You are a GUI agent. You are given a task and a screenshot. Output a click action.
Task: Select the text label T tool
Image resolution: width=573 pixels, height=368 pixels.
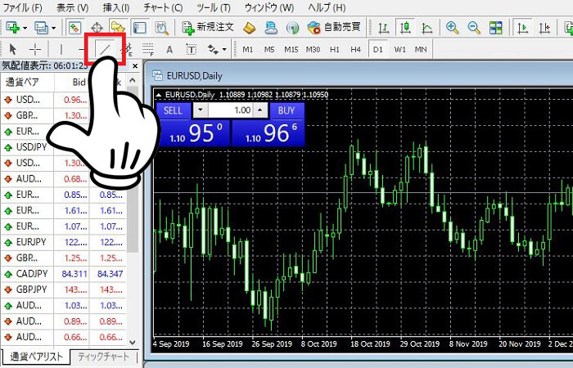pyautogui.click(x=191, y=49)
